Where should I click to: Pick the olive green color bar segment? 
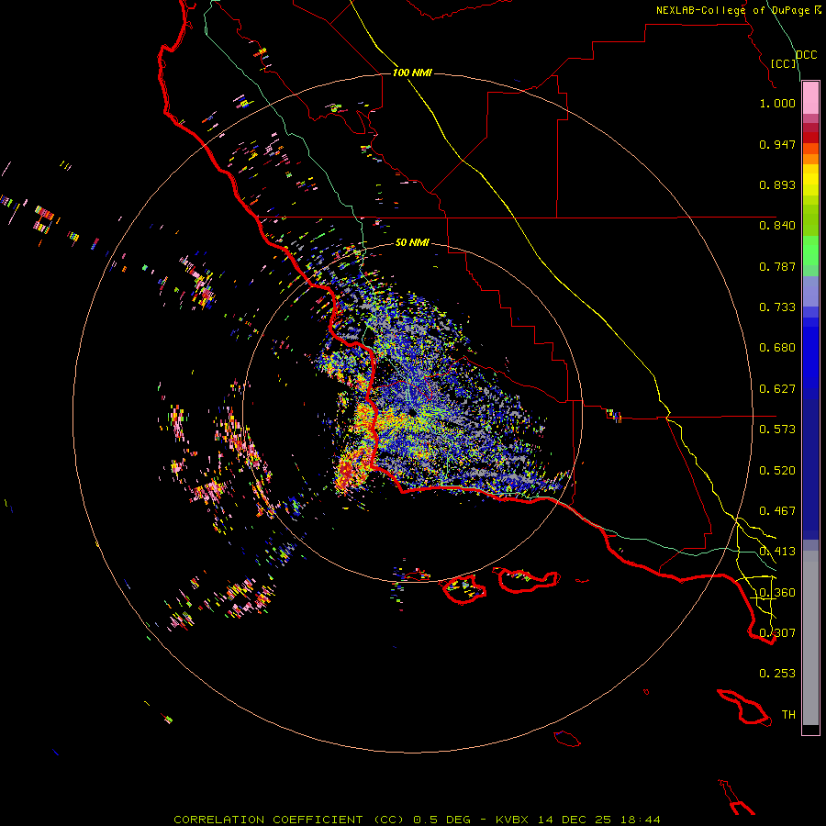(x=810, y=219)
